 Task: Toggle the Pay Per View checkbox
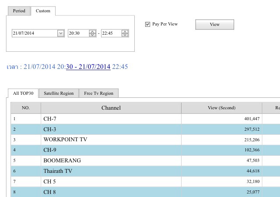point(147,24)
